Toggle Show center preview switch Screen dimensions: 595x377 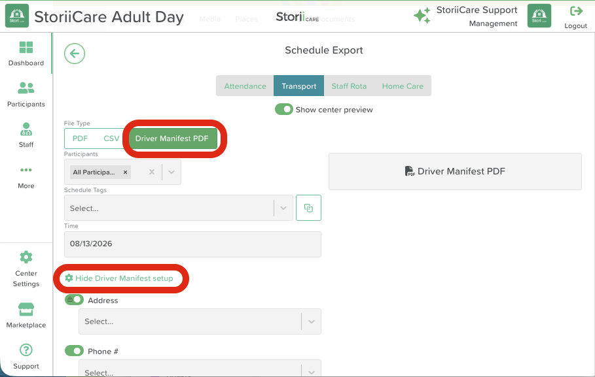[x=284, y=110]
